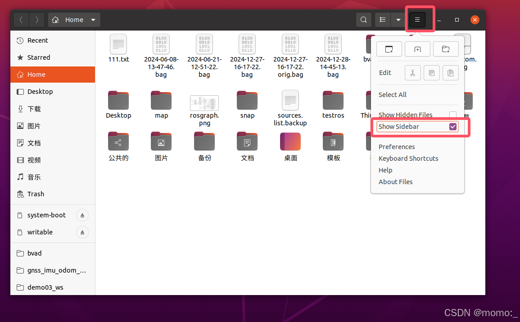This screenshot has width=520, height=322.
Task: Click the Cut (scissors) edit icon
Action: (413, 73)
